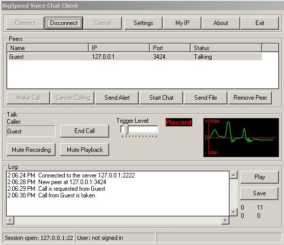Screen dimensions: 284x245
Task: Click the log scroll-down arrow
Action: 234,212
